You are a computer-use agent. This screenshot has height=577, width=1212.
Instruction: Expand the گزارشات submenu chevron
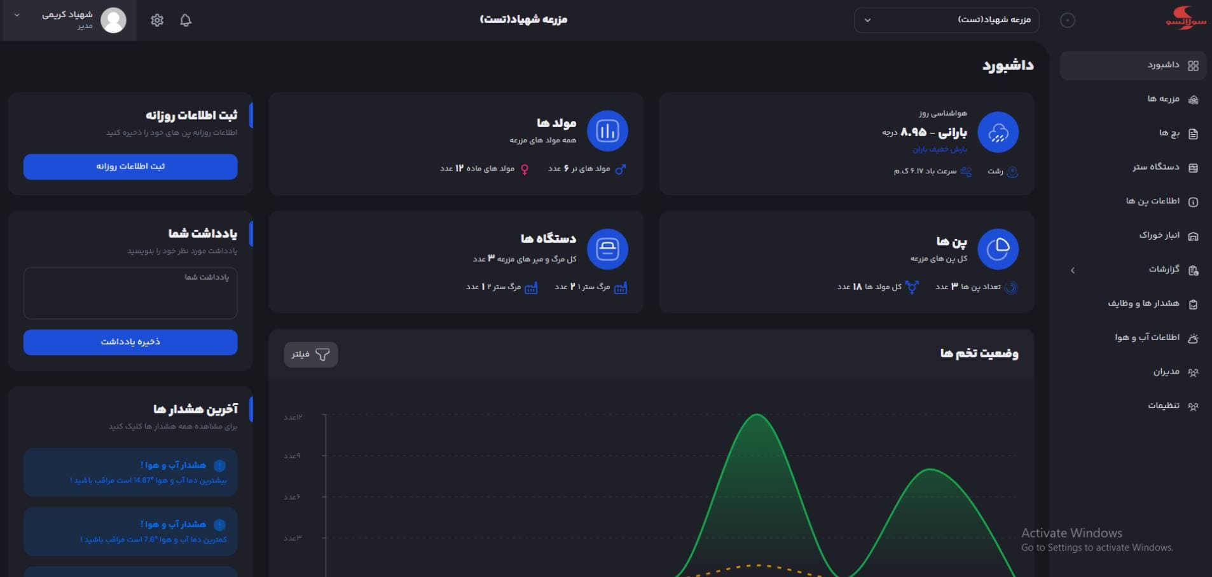tap(1073, 270)
